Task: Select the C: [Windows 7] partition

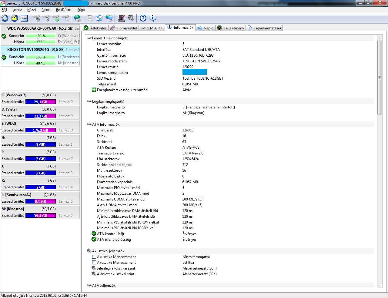Action: pyautogui.click(x=40, y=98)
